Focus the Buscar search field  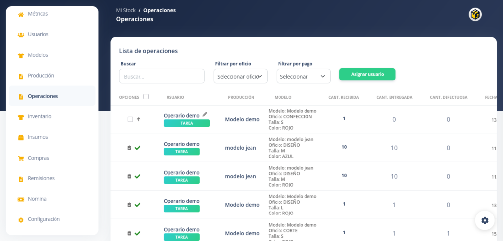(162, 76)
